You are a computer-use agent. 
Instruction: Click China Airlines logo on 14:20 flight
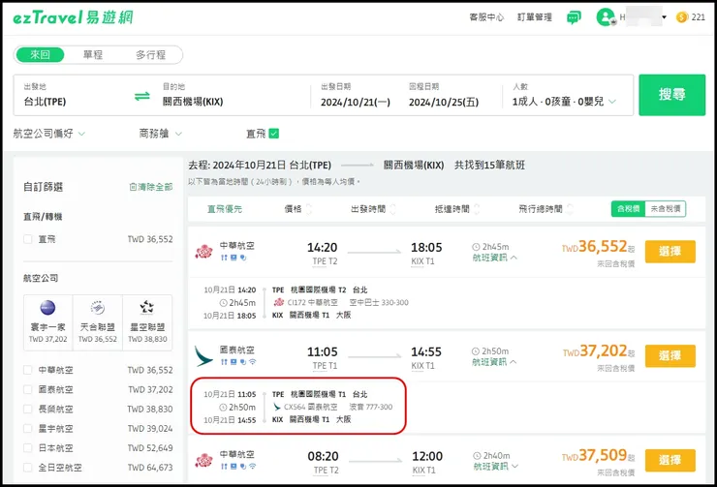click(203, 252)
